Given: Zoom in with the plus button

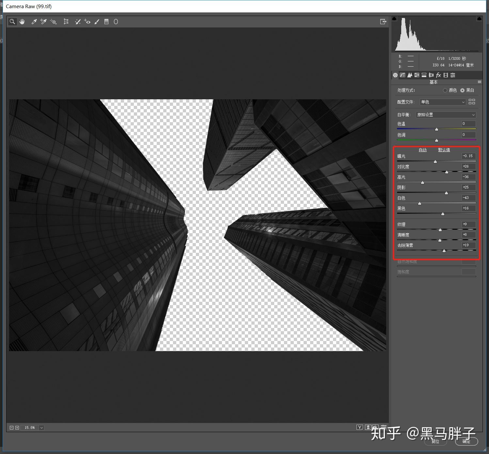Looking at the screenshot, I should pyautogui.click(x=17, y=428).
